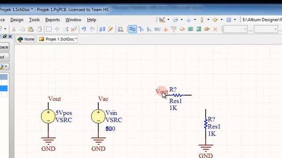This screenshot has width=282, height=158.
Task: Expand the Digital Devices dropdown arrow
Action: tap(208, 20)
